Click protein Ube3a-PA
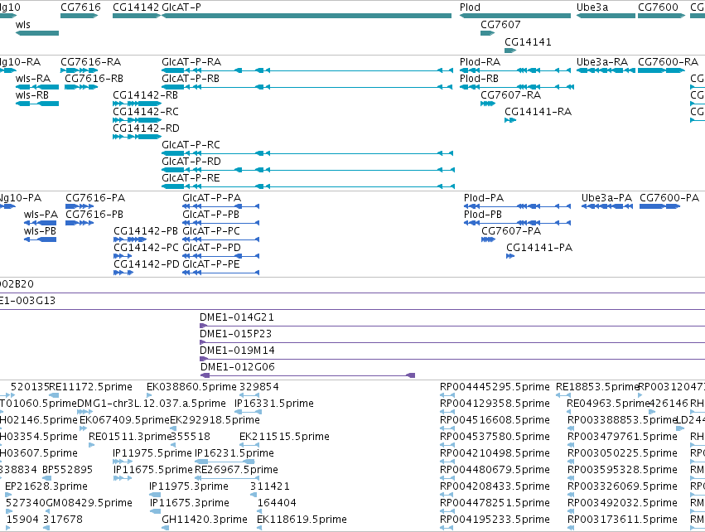The image size is (705, 532). 607,206
